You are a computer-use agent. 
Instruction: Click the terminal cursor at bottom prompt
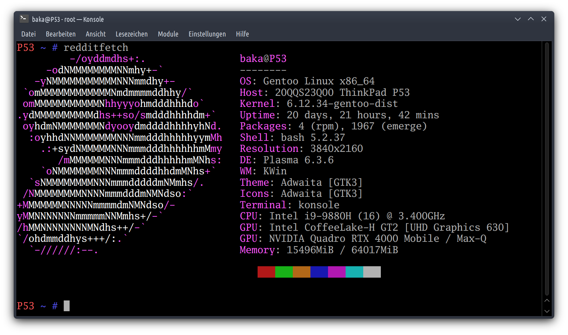point(67,306)
